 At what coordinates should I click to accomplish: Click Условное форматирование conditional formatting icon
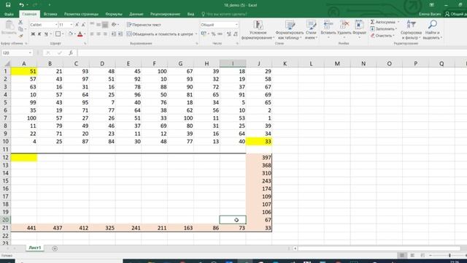pyautogui.click(x=258, y=25)
